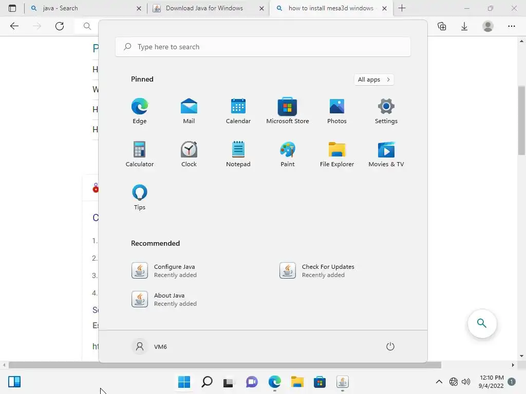Open the network status tray icon
526x394 pixels.
click(454, 382)
